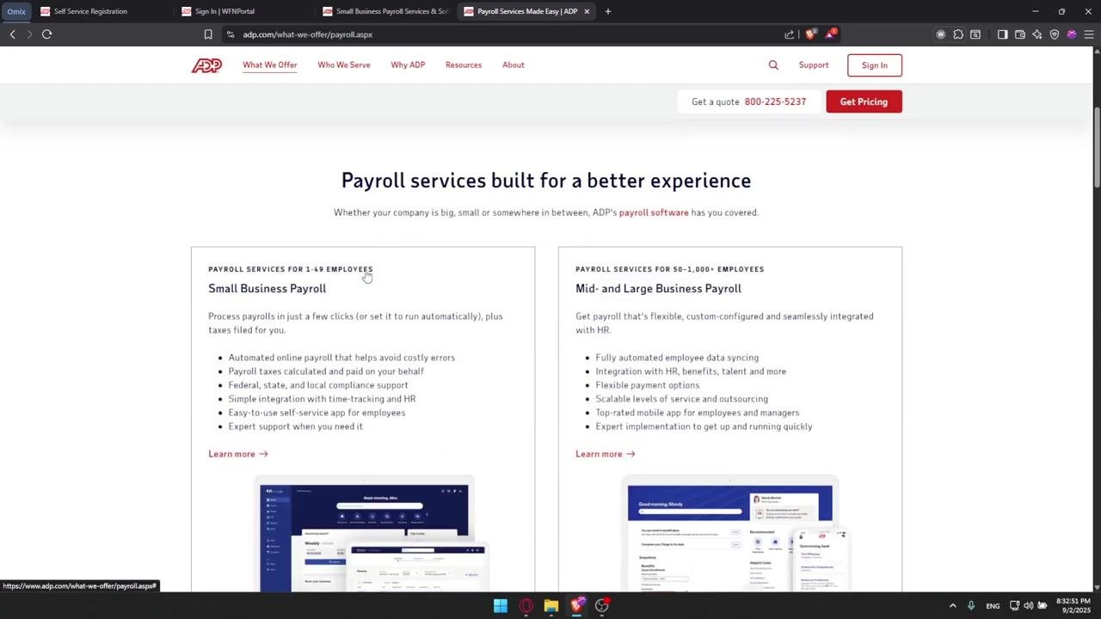The height and width of the screenshot is (619, 1101).
Task: Click the Support link in the header
Action: click(814, 65)
